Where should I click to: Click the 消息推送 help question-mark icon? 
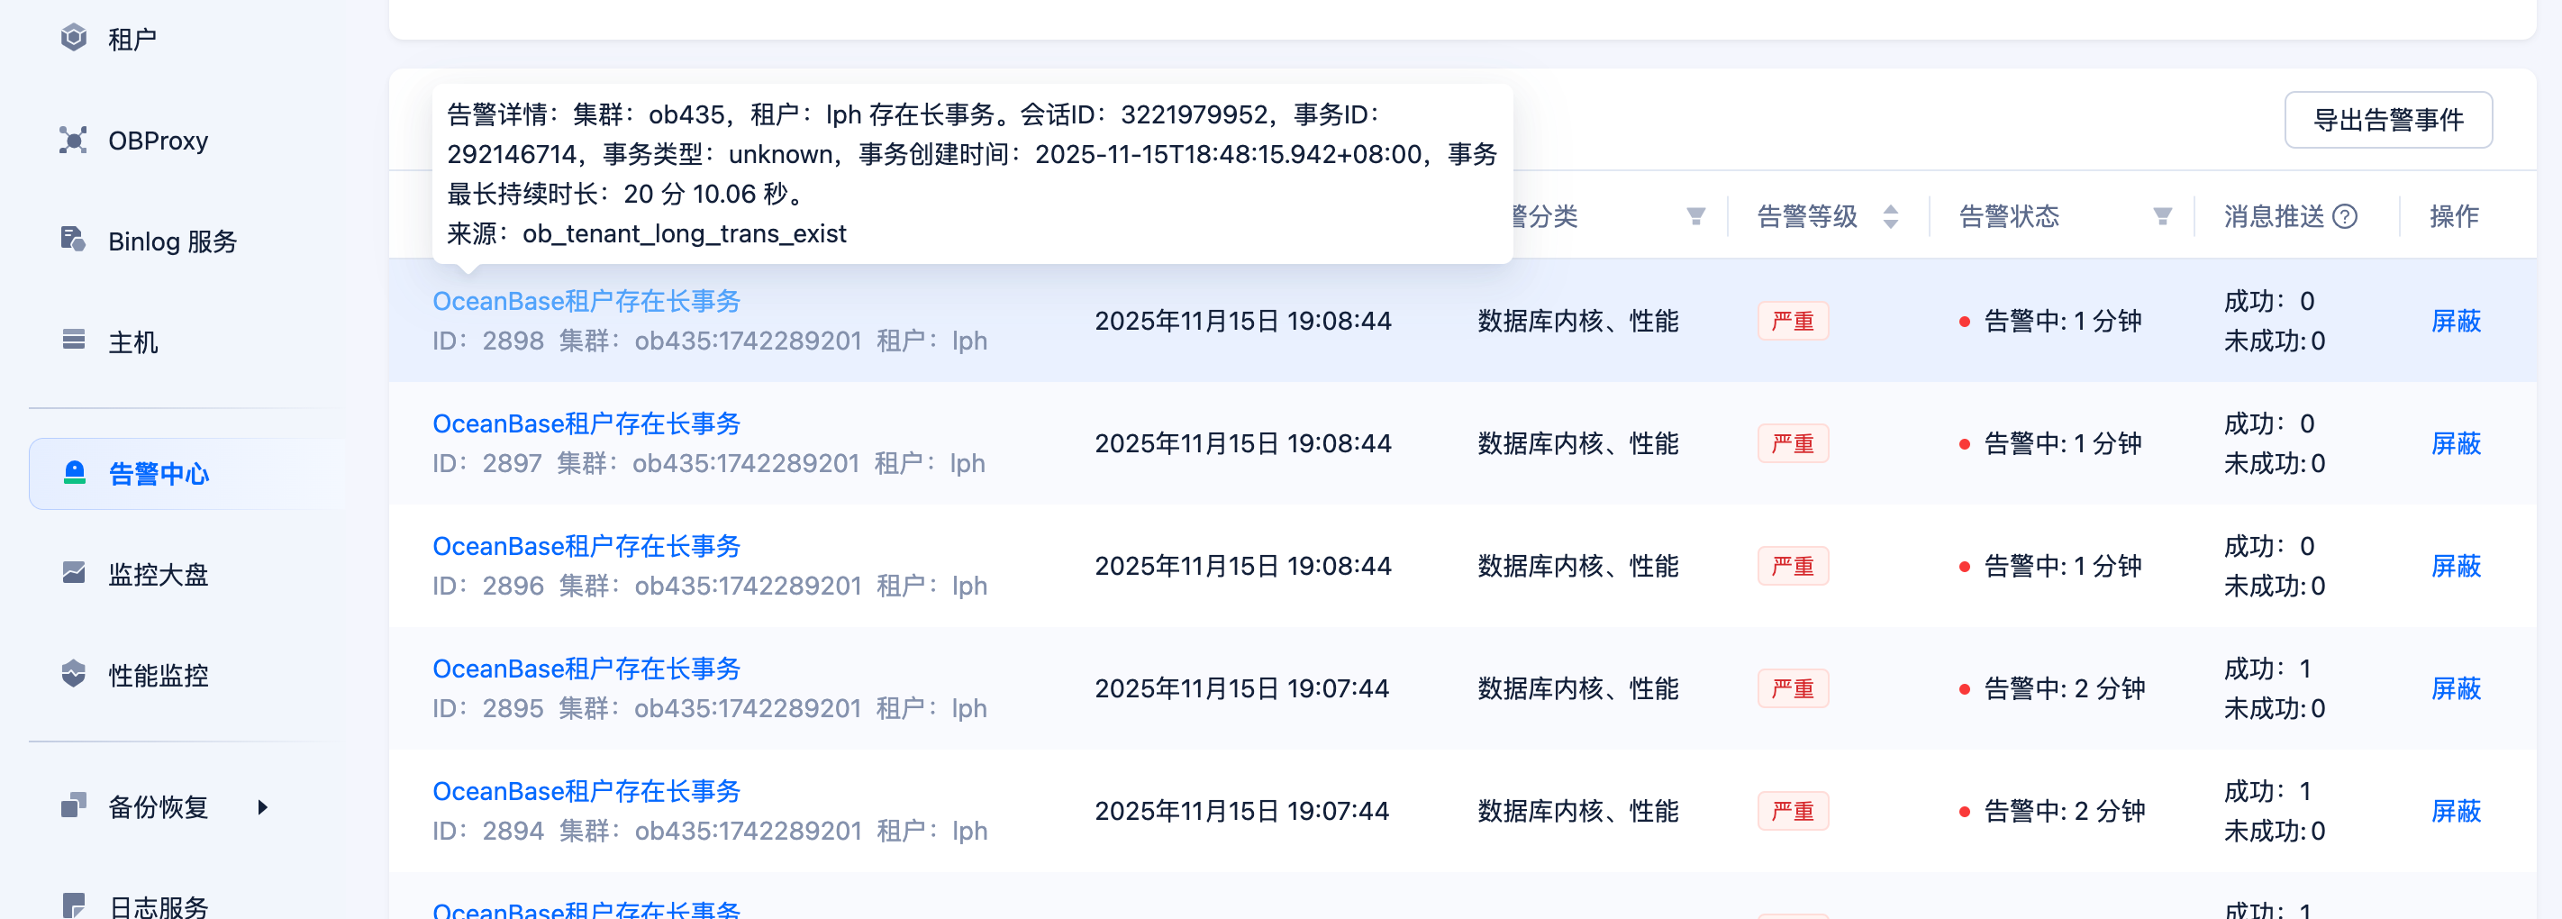[2344, 217]
